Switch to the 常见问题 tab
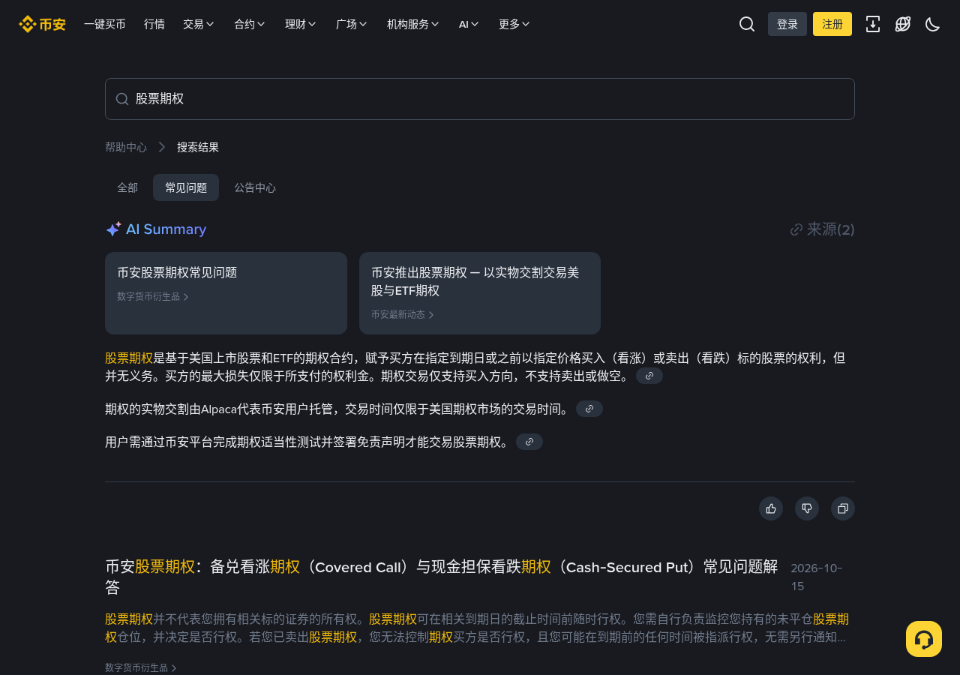This screenshot has height=675, width=960. 186,187
